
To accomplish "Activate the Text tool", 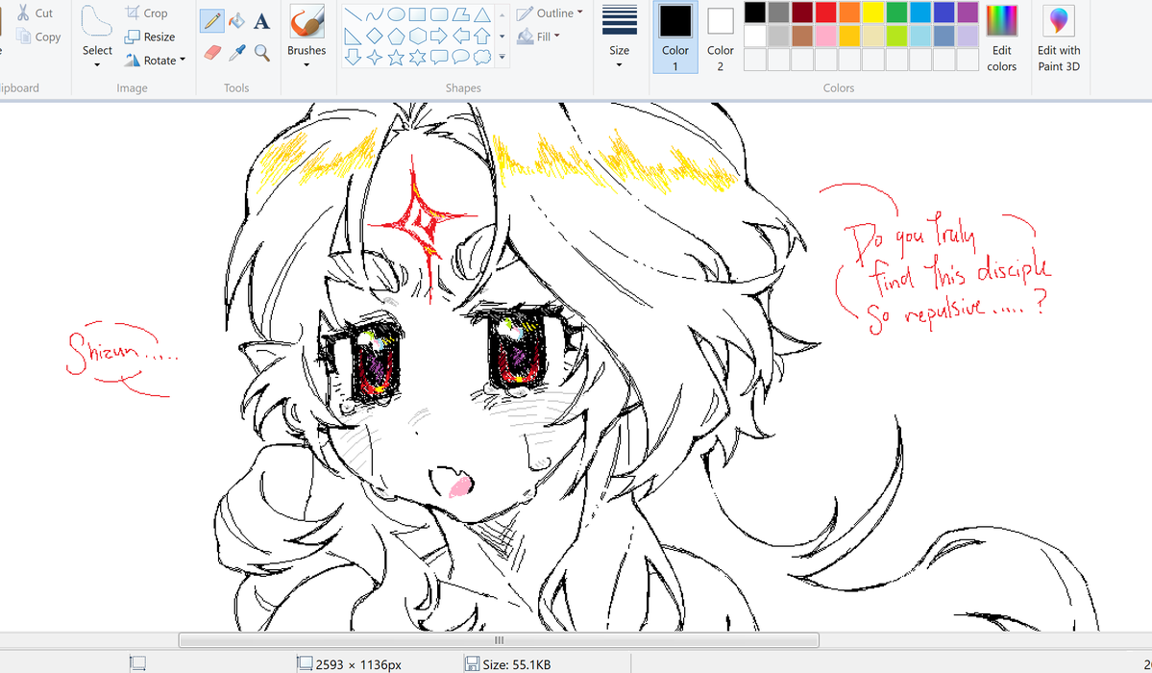I will (261, 20).
